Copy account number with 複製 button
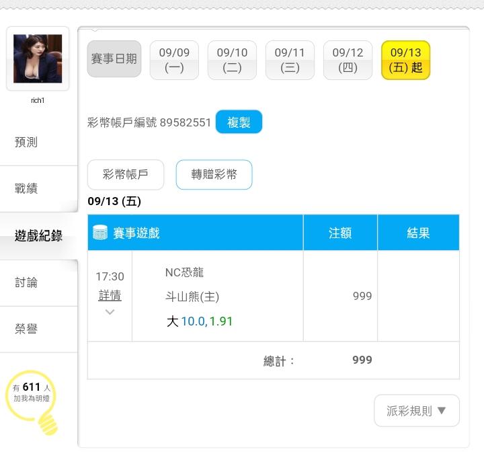This screenshot has height=462, width=484. (x=239, y=122)
